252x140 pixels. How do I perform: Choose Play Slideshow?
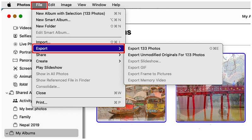[x=78, y=67]
